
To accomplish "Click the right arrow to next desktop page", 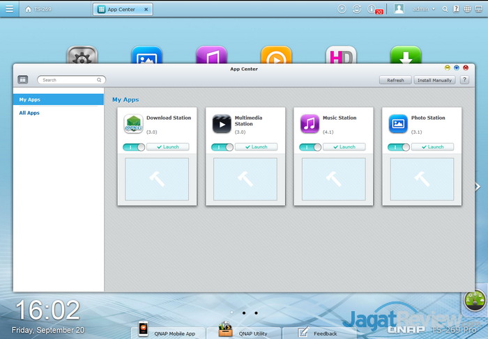I will [478, 187].
